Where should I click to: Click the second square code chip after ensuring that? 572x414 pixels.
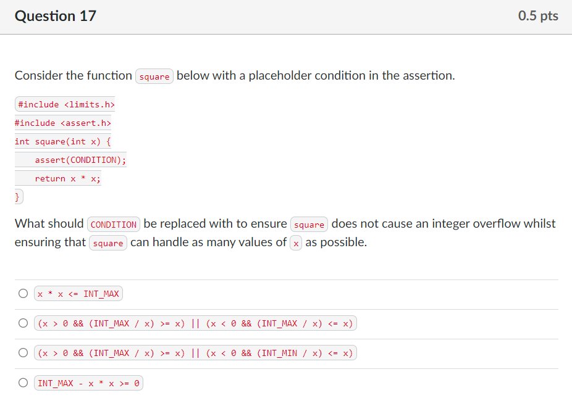(x=108, y=242)
